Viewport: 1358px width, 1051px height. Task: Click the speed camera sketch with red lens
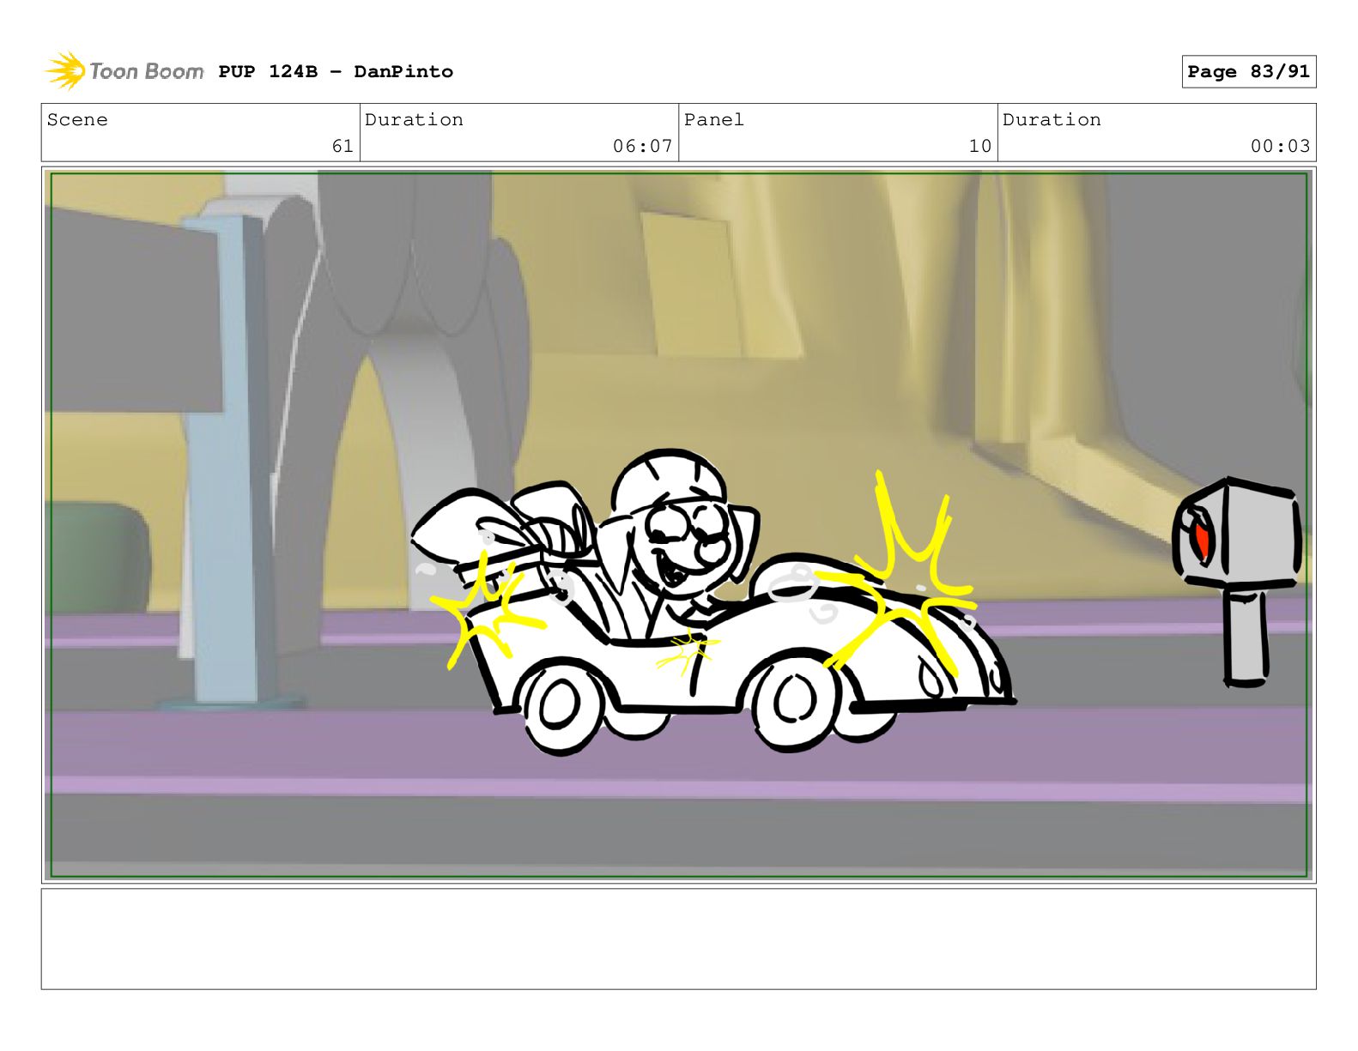coord(1238,582)
